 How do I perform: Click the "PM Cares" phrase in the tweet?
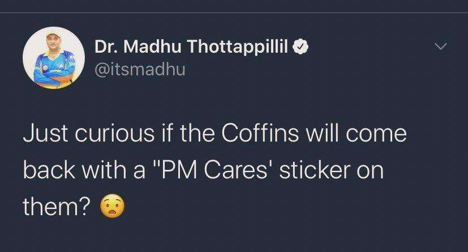(x=214, y=170)
